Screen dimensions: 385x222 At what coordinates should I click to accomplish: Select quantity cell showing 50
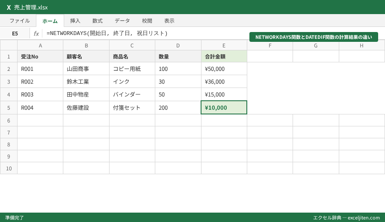pos(178,94)
